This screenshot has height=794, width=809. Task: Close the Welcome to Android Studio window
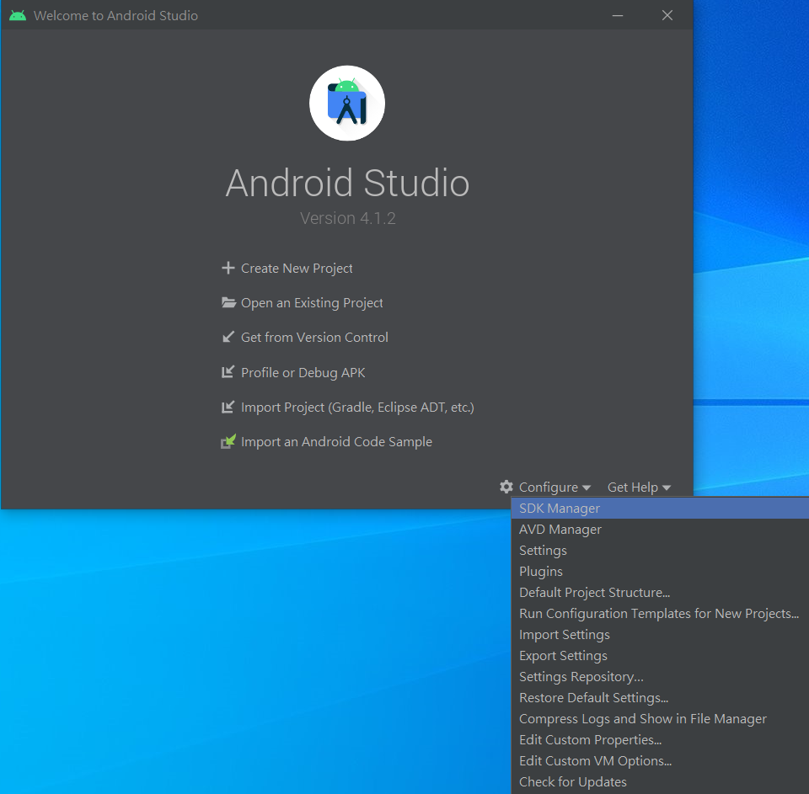point(667,15)
